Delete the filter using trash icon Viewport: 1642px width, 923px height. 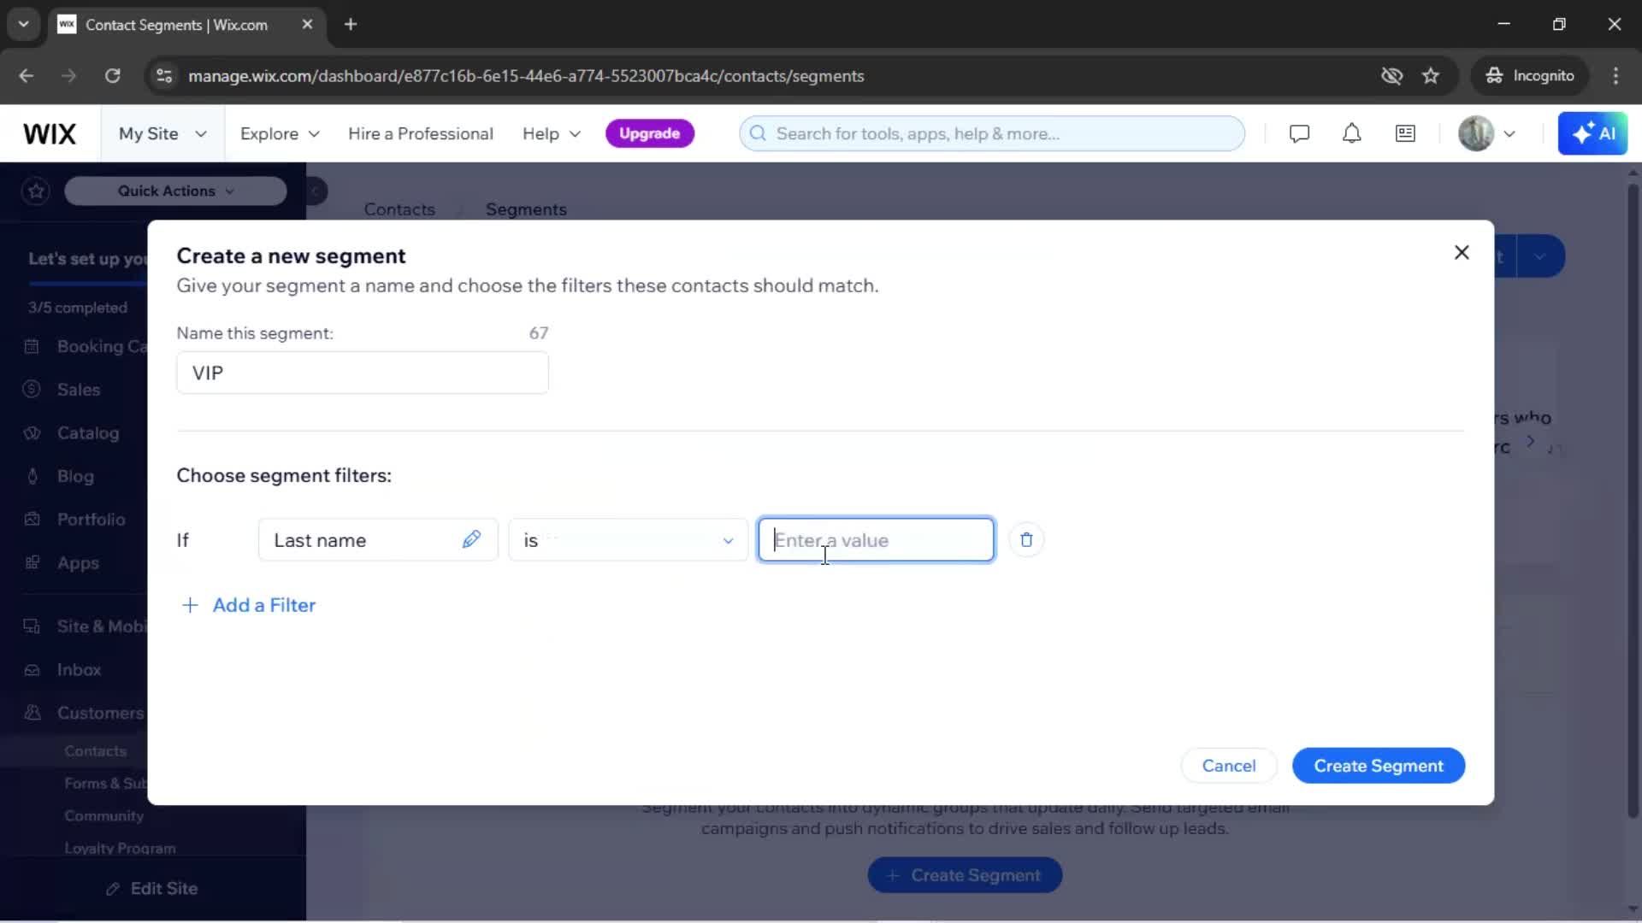tap(1026, 540)
